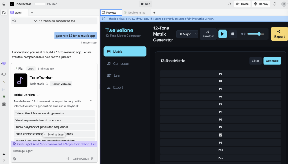The height and width of the screenshot is (164, 288).
Task: Add new tab beside Deployments tab
Action: click(155, 12)
